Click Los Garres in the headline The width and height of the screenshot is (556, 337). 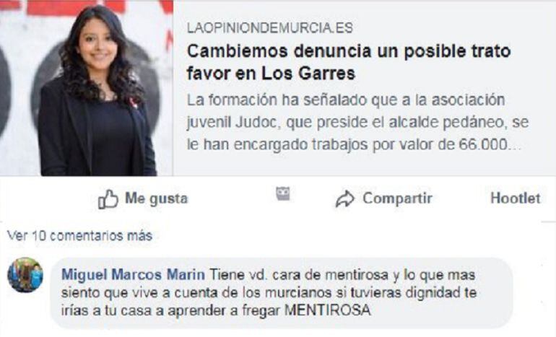(308, 74)
